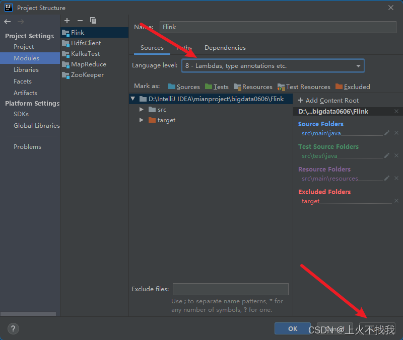Switch to the Dependencies tab

click(225, 48)
